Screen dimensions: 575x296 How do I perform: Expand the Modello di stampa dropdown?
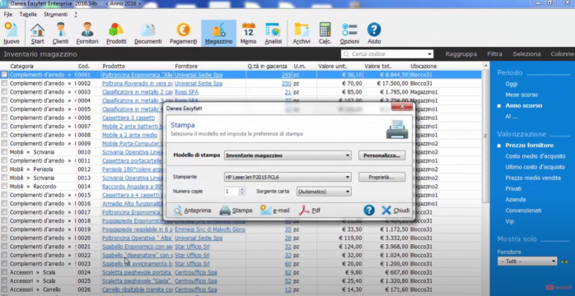click(x=287, y=155)
